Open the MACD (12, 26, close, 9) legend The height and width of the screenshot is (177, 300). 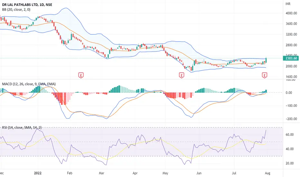tap(29, 84)
